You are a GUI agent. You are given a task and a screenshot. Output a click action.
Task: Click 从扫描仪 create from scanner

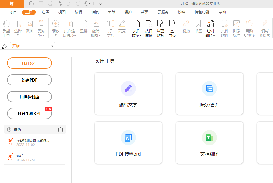[148, 29]
